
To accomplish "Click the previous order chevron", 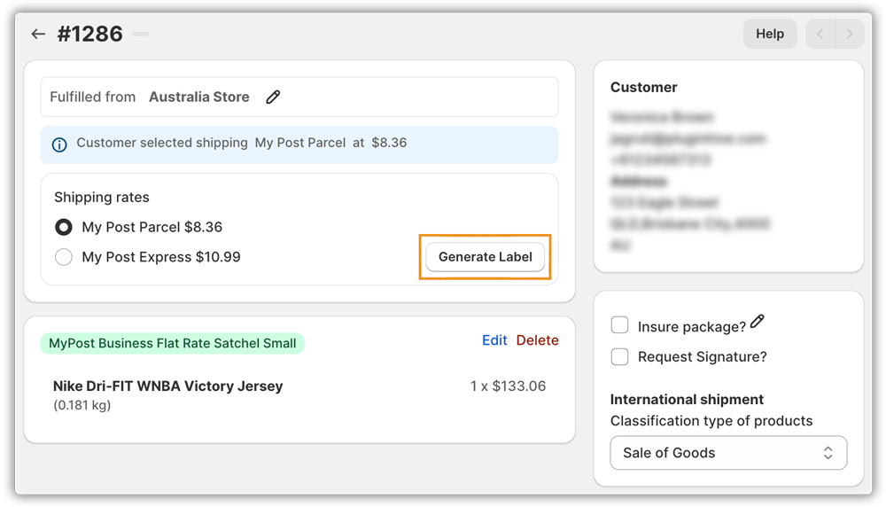I will click(820, 35).
